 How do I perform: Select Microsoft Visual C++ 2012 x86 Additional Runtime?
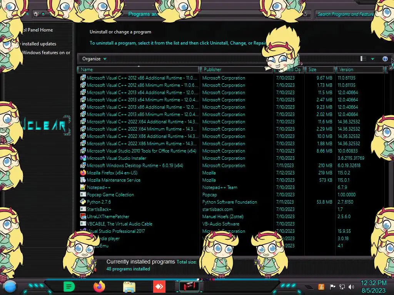142,78
